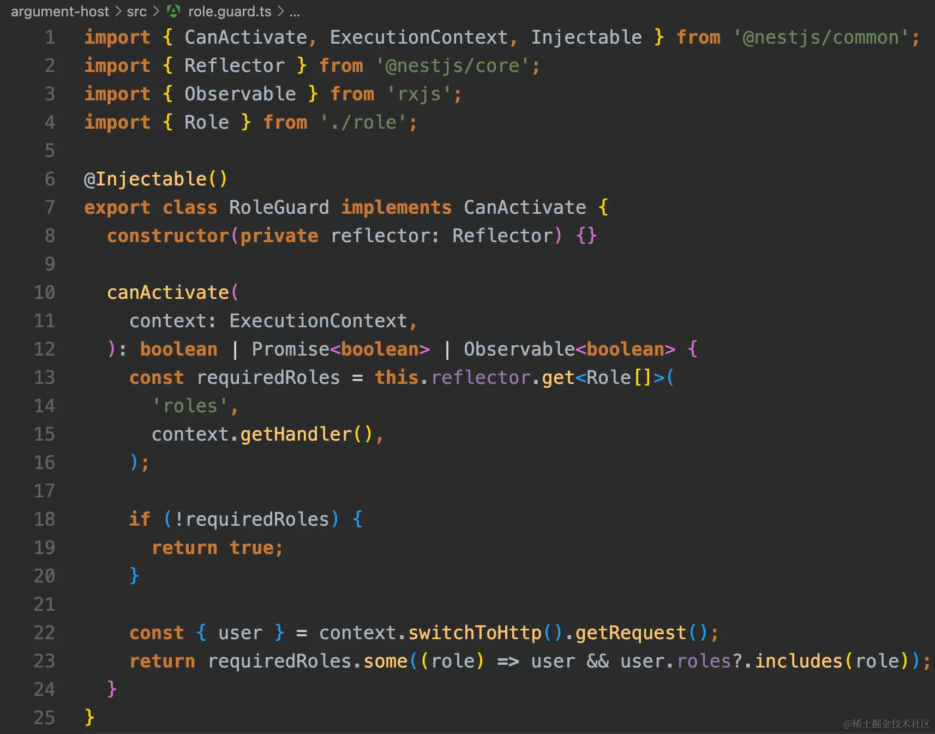
Task: Click the RoleGuard class name
Action: (x=279, y=207)
